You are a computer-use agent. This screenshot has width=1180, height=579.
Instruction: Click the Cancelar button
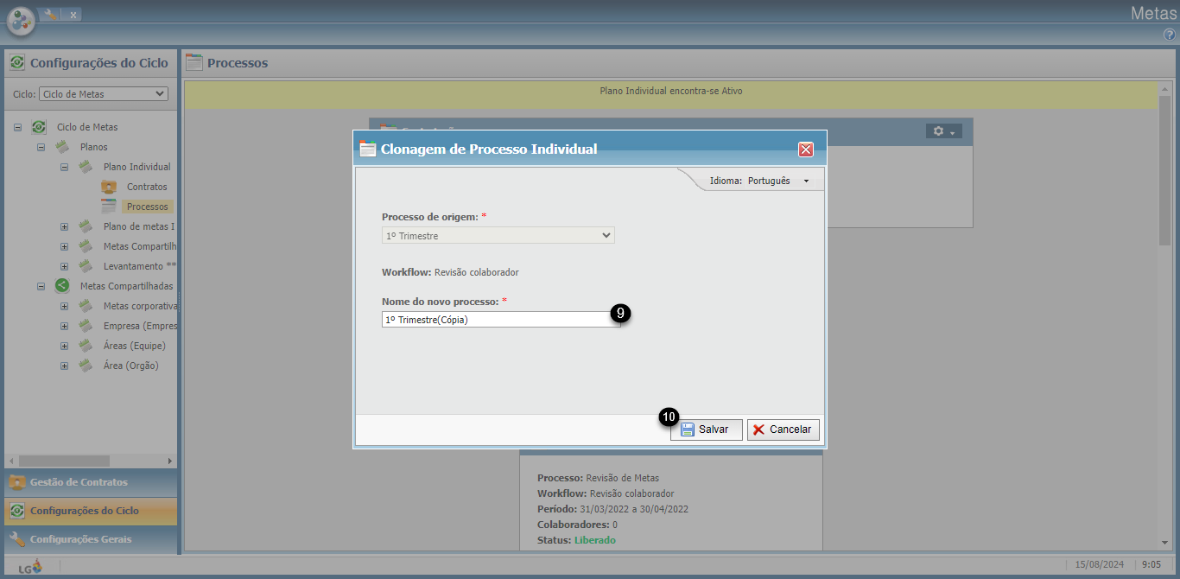[783, 429]
